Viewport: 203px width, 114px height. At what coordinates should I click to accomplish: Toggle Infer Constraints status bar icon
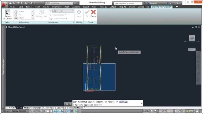(30, 111)
